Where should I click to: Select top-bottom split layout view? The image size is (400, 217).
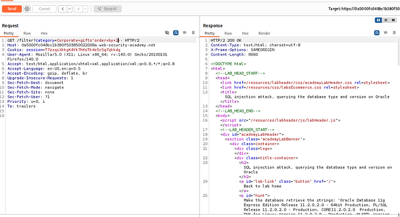coord(386,20)
